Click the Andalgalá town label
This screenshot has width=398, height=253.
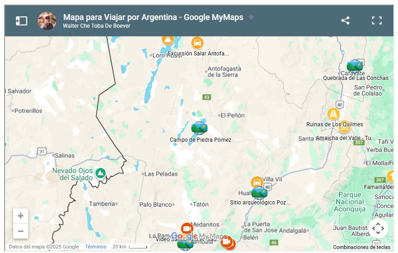[x=292, y=231]
